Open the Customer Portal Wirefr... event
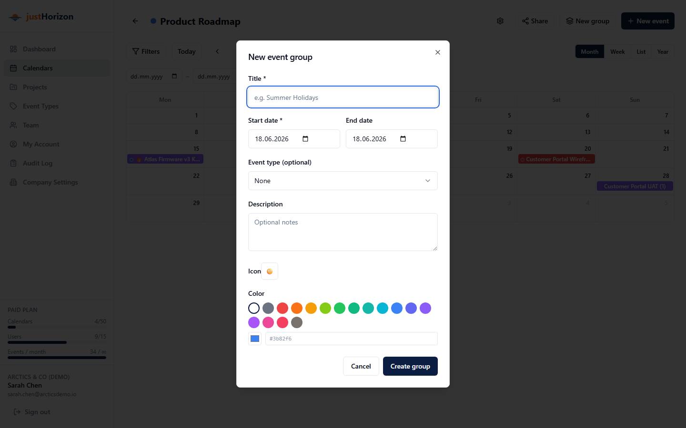The width and height of the screenshot is (686, 428). 556,159
